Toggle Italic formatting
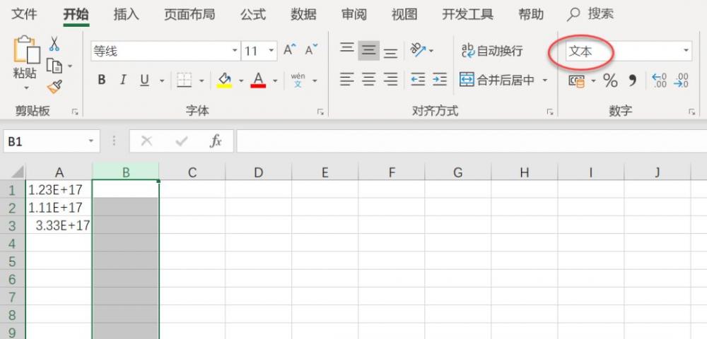The image size is (707, 339). pos(122,80)
